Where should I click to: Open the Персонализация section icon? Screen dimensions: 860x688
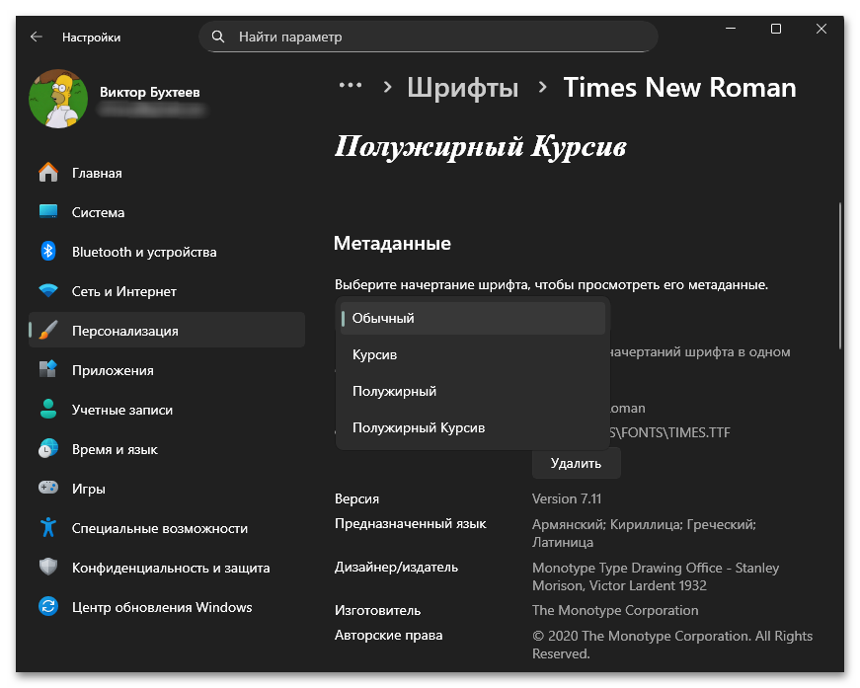click(x=46, y=331)
